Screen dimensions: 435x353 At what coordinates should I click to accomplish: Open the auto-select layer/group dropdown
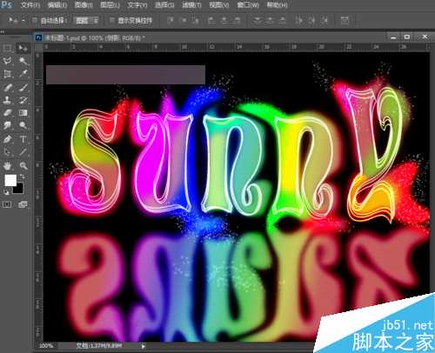[86, 20]
